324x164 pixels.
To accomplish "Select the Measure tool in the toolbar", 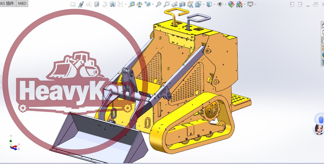I will 131,4.
